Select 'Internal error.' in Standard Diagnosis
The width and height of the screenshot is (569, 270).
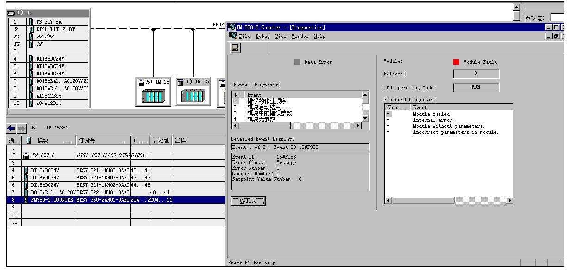click(433, 120)
